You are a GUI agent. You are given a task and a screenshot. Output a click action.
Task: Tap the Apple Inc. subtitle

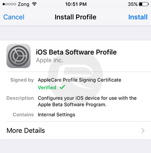click(x=49, y=60)
